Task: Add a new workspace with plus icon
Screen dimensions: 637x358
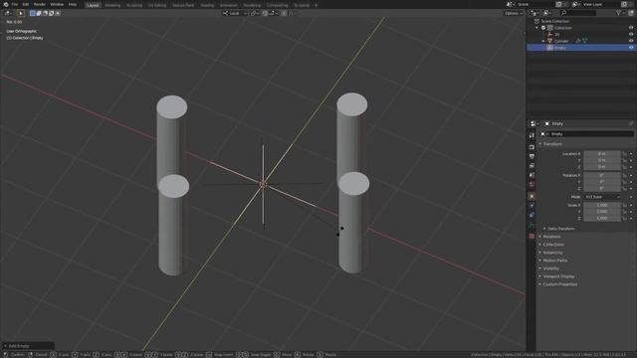Action: [x=317, y=5]
